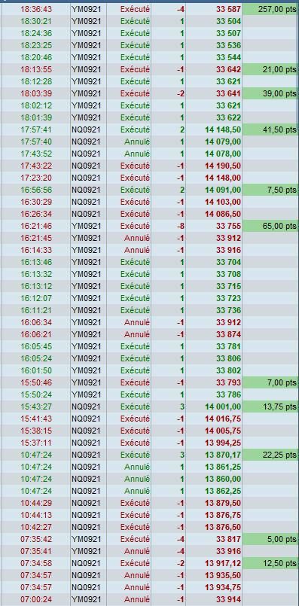Select the 16:56:56 NQ0921 row
Screen dimensions: 299x606
150,190
